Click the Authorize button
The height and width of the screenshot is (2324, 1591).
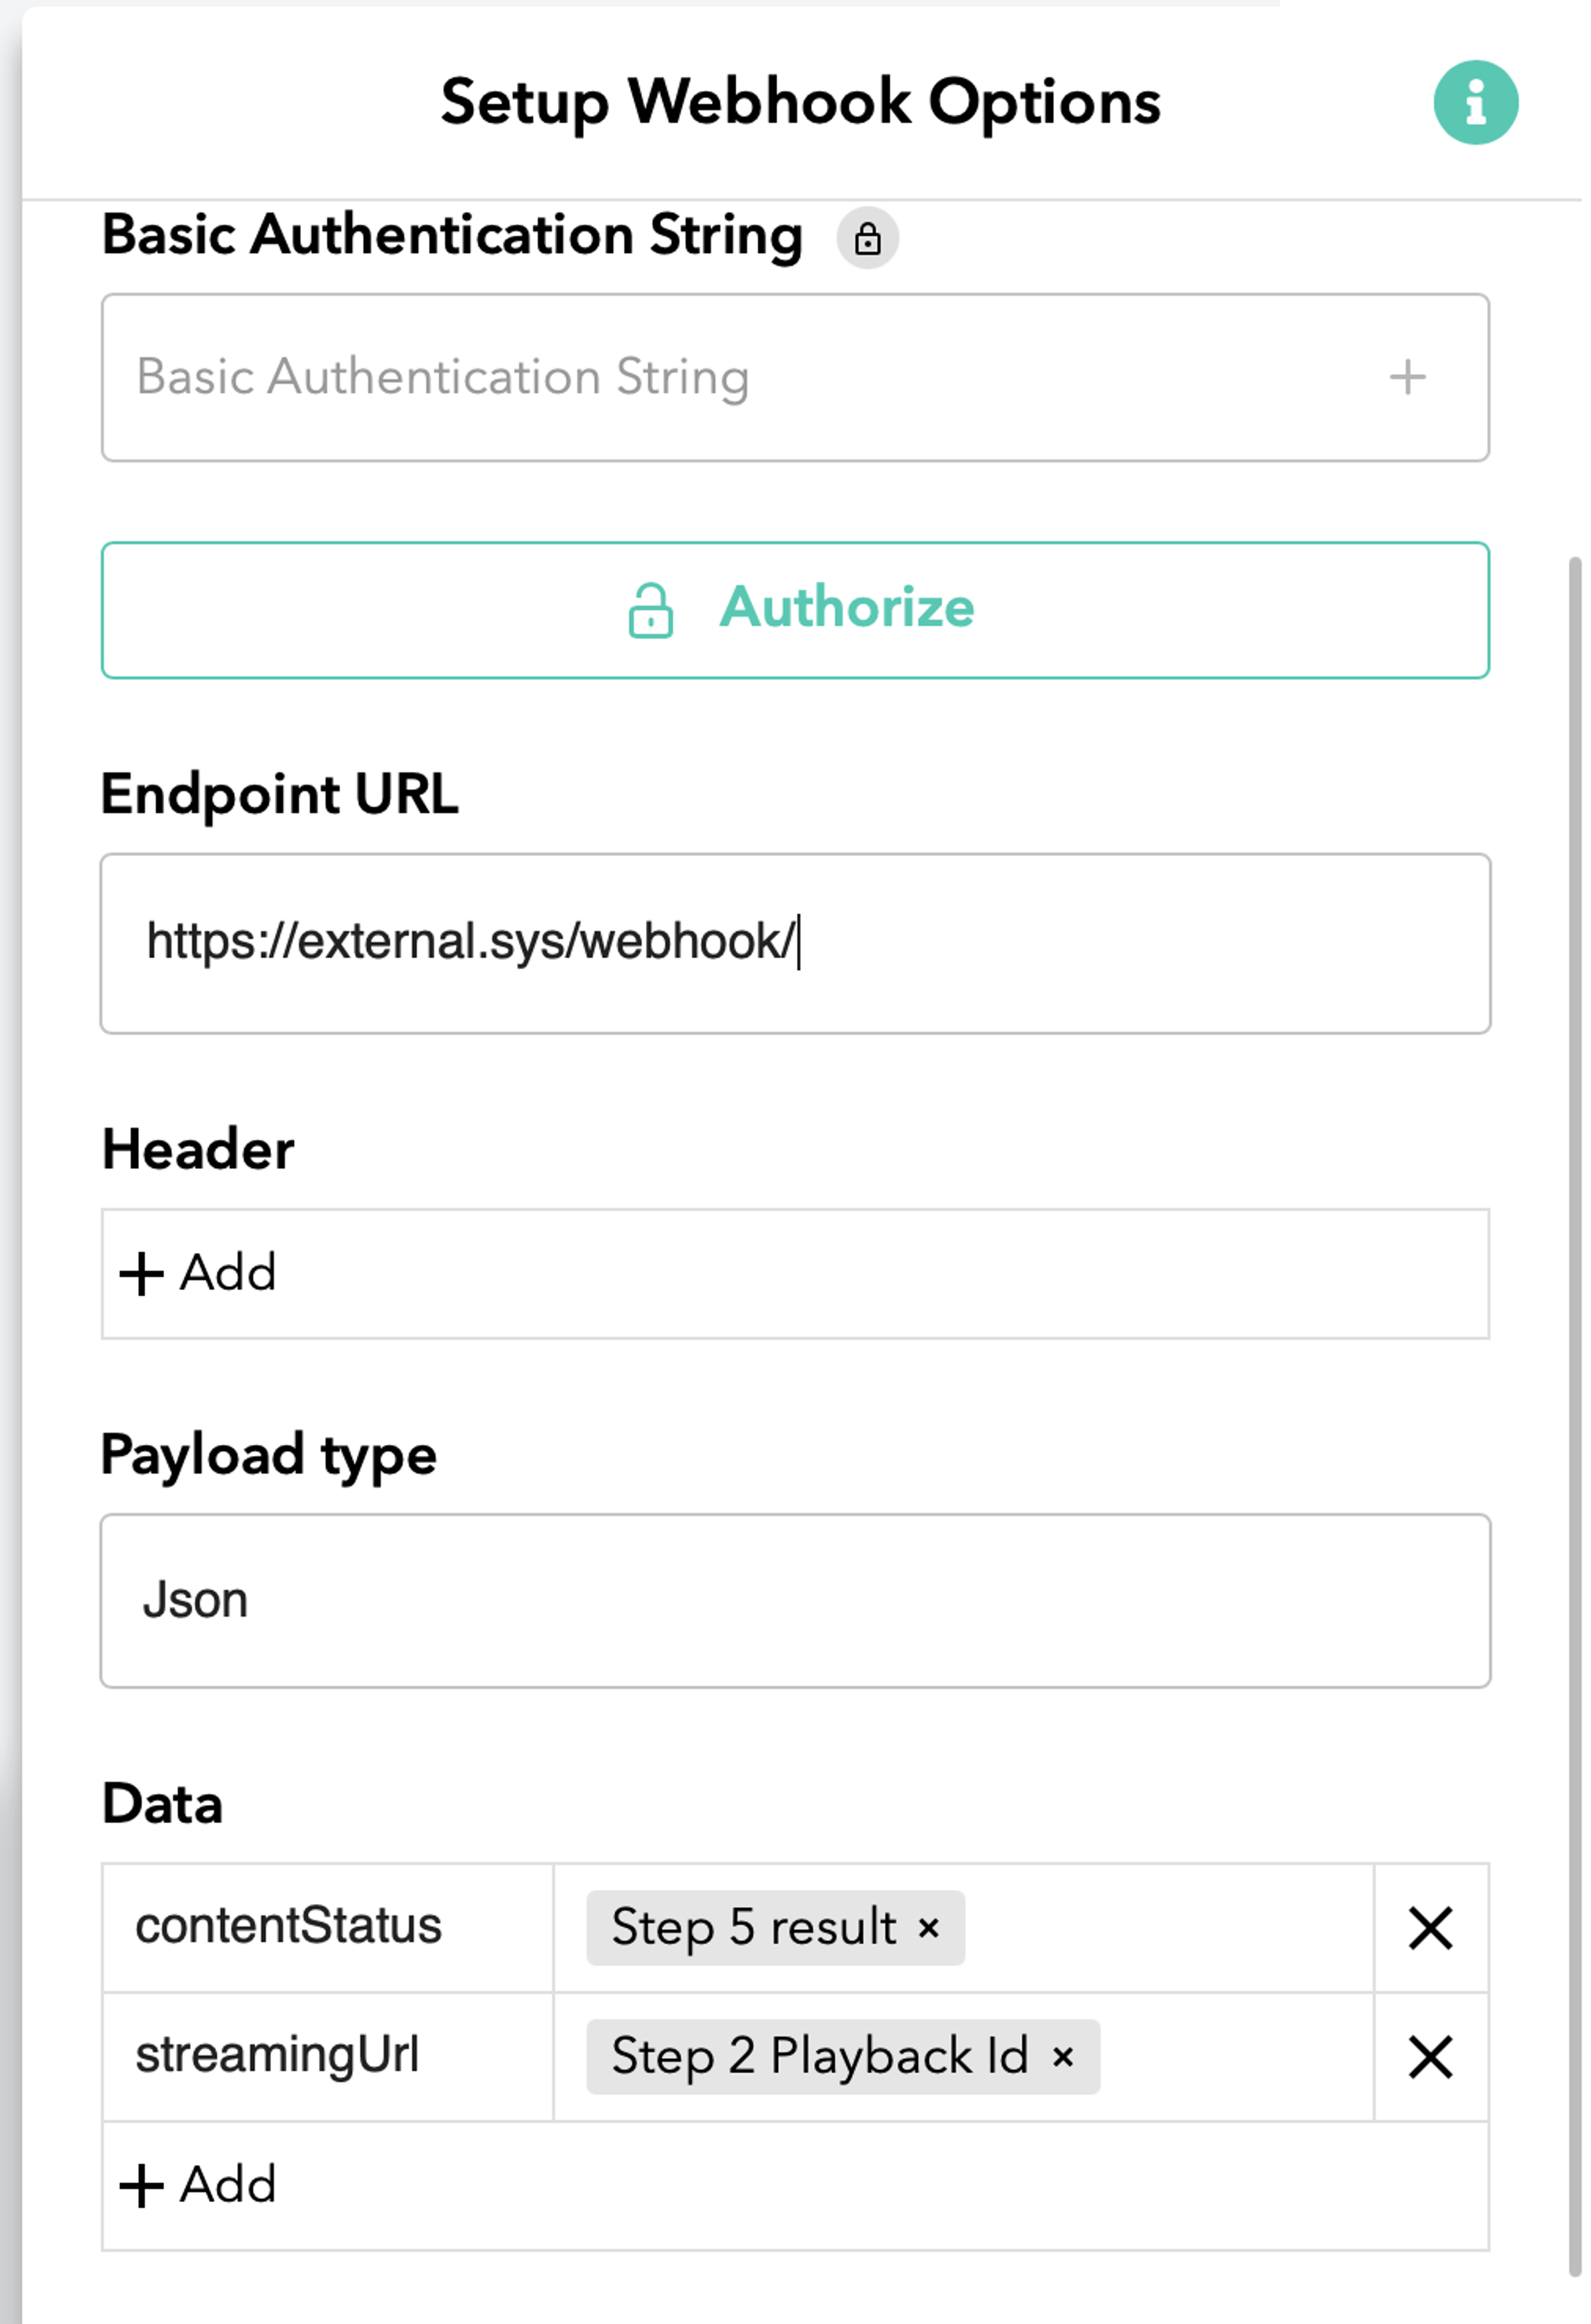tap(795, 610)
